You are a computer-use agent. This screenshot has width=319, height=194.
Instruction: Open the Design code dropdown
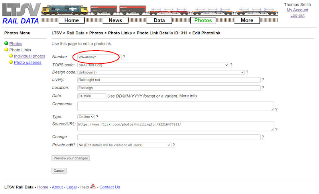pyautogui.click(x=161, y=73)
